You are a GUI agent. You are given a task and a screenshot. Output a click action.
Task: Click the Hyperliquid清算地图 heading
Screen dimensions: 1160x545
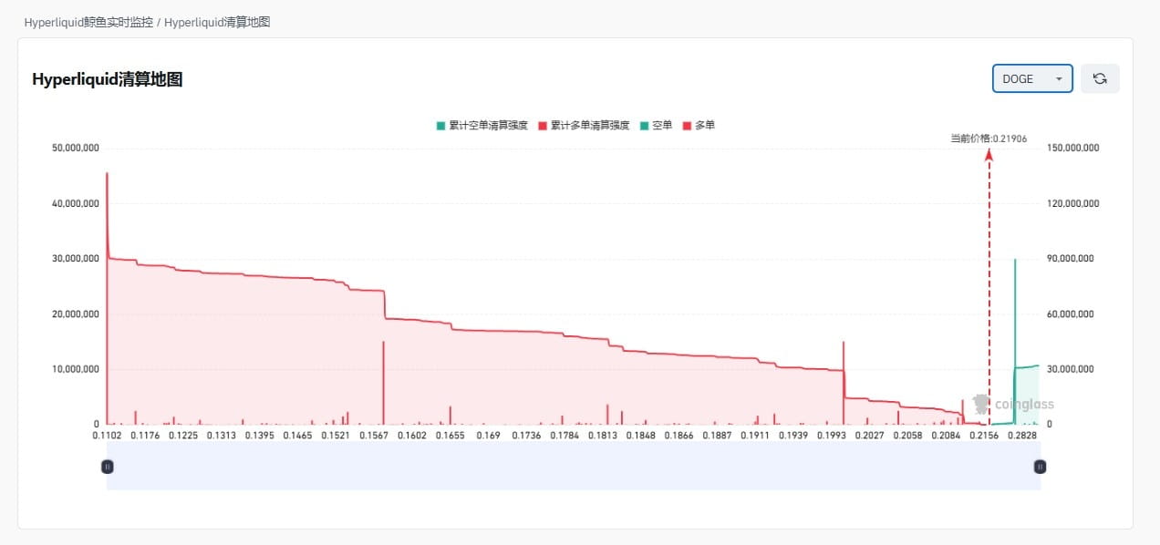click(108, 79)
